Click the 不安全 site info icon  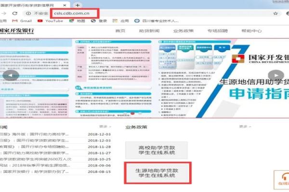point(28,13)
